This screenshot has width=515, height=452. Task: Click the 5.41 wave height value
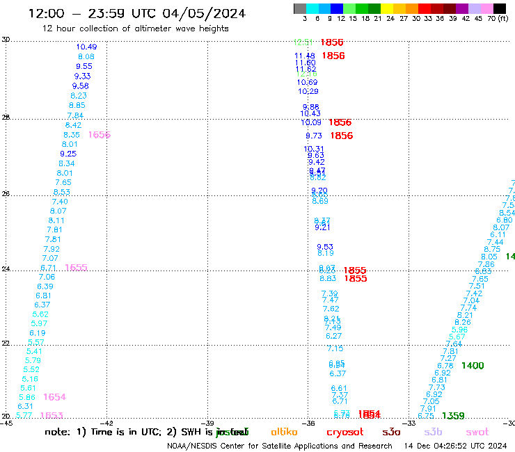pyautogui.click(x=34, y=352)
